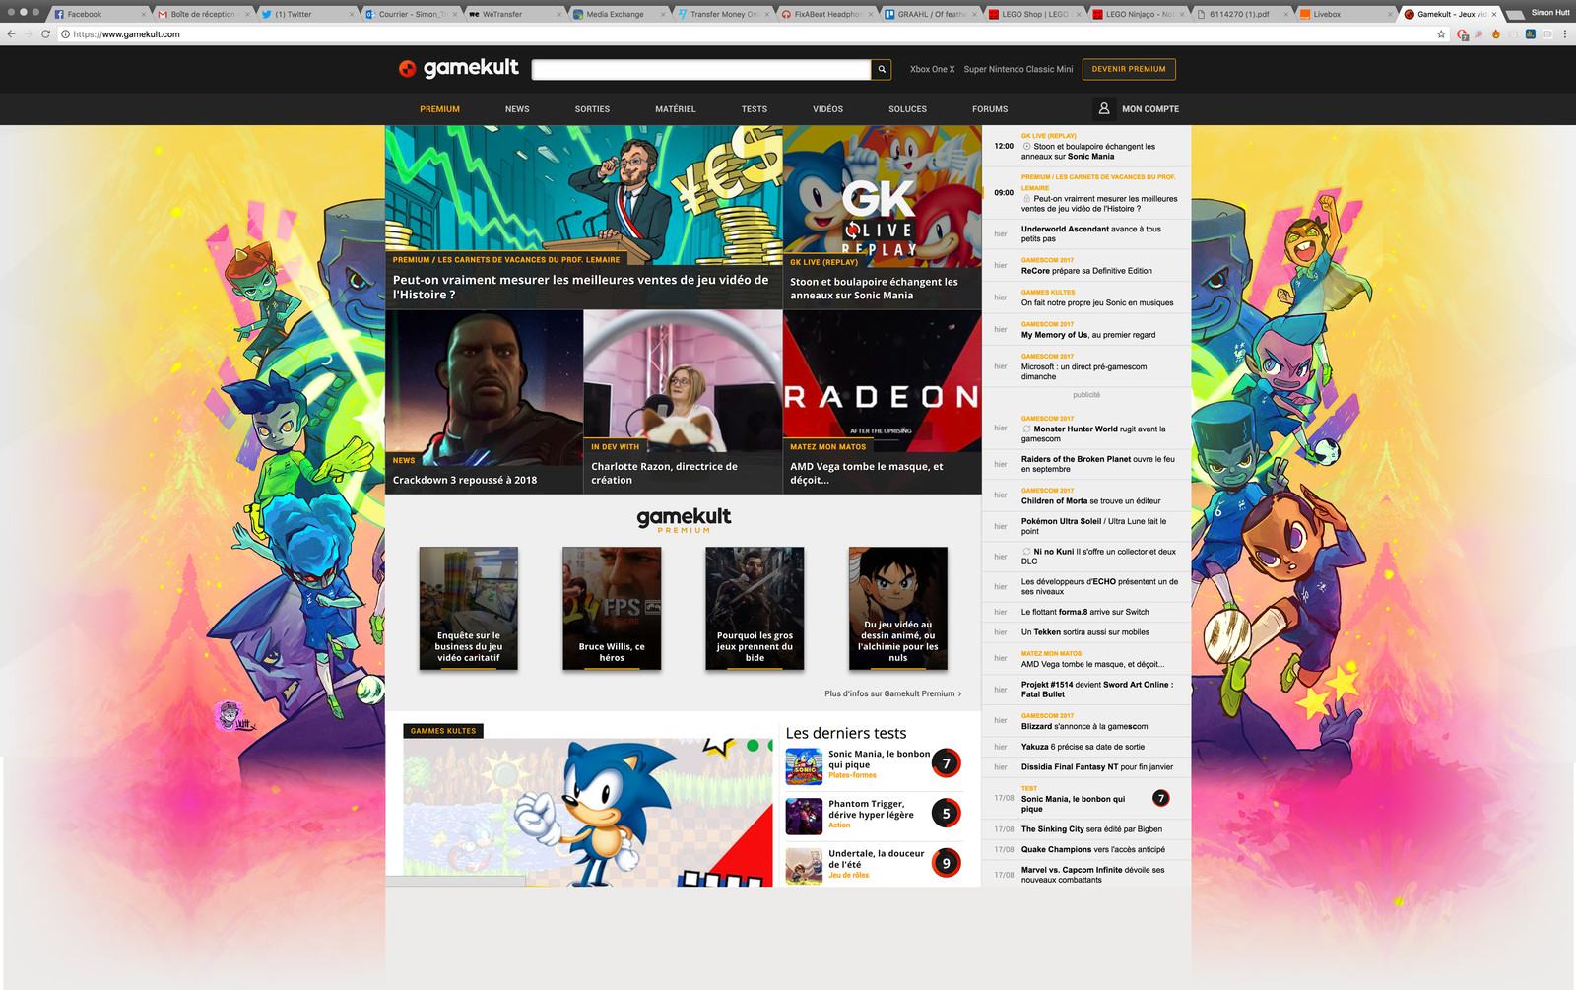Click the Xbox One X header link

pyautogui.click(x=932, y=69)
